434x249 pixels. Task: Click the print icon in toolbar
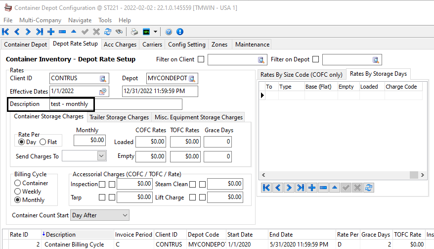[134, 32]
